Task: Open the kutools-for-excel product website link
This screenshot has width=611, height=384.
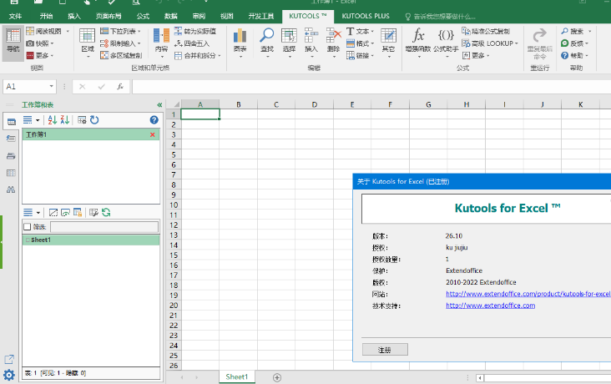Action: (528, 294)
